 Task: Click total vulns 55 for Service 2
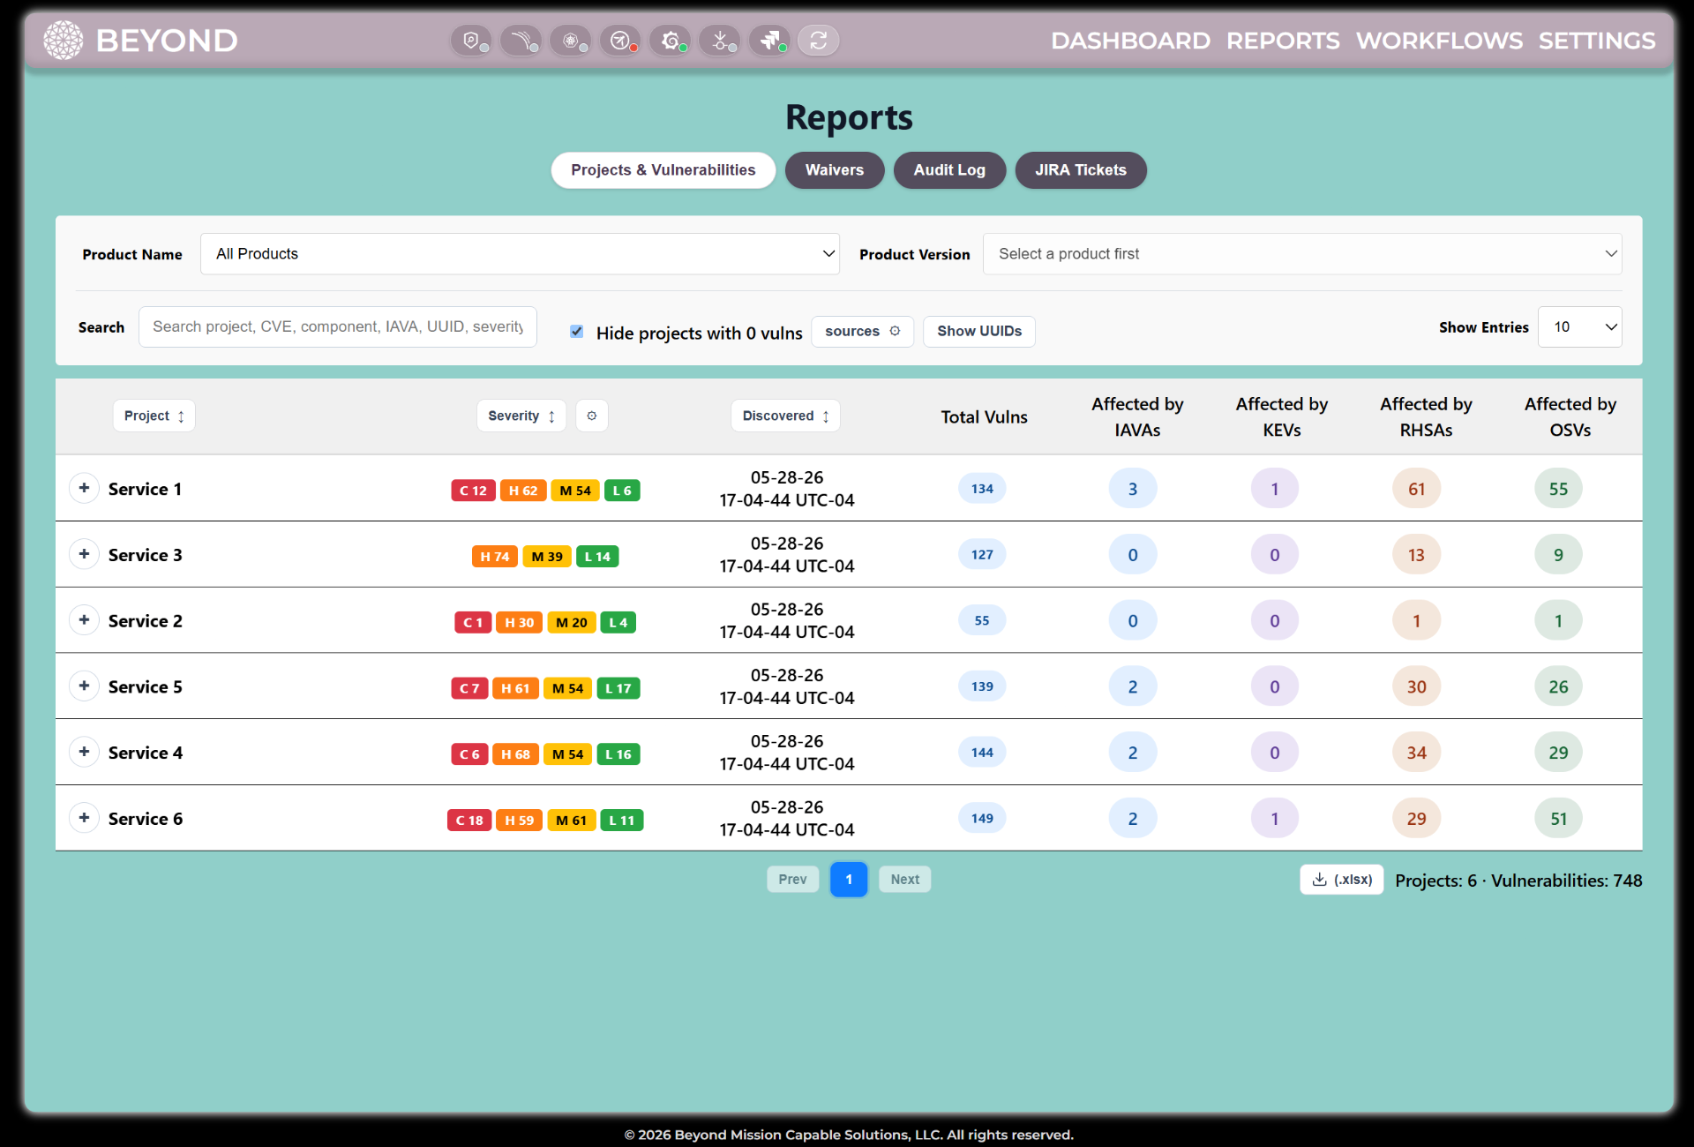point(982,621)
